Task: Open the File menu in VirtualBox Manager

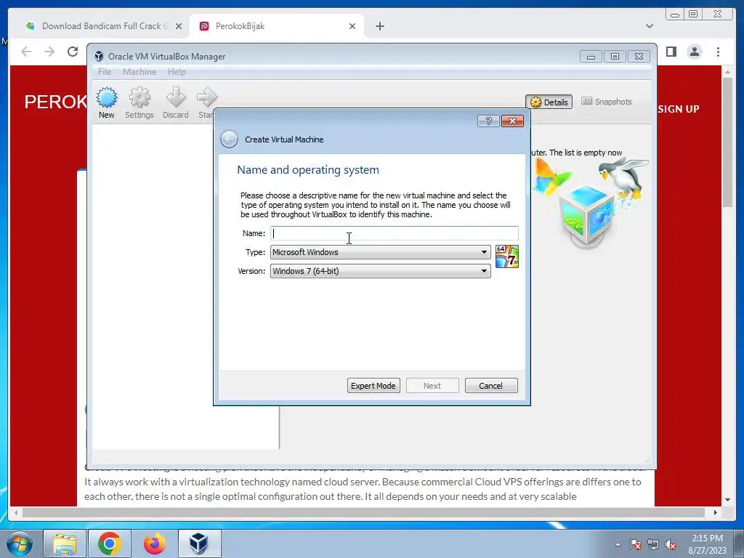Action: click(x=105, y=72)
